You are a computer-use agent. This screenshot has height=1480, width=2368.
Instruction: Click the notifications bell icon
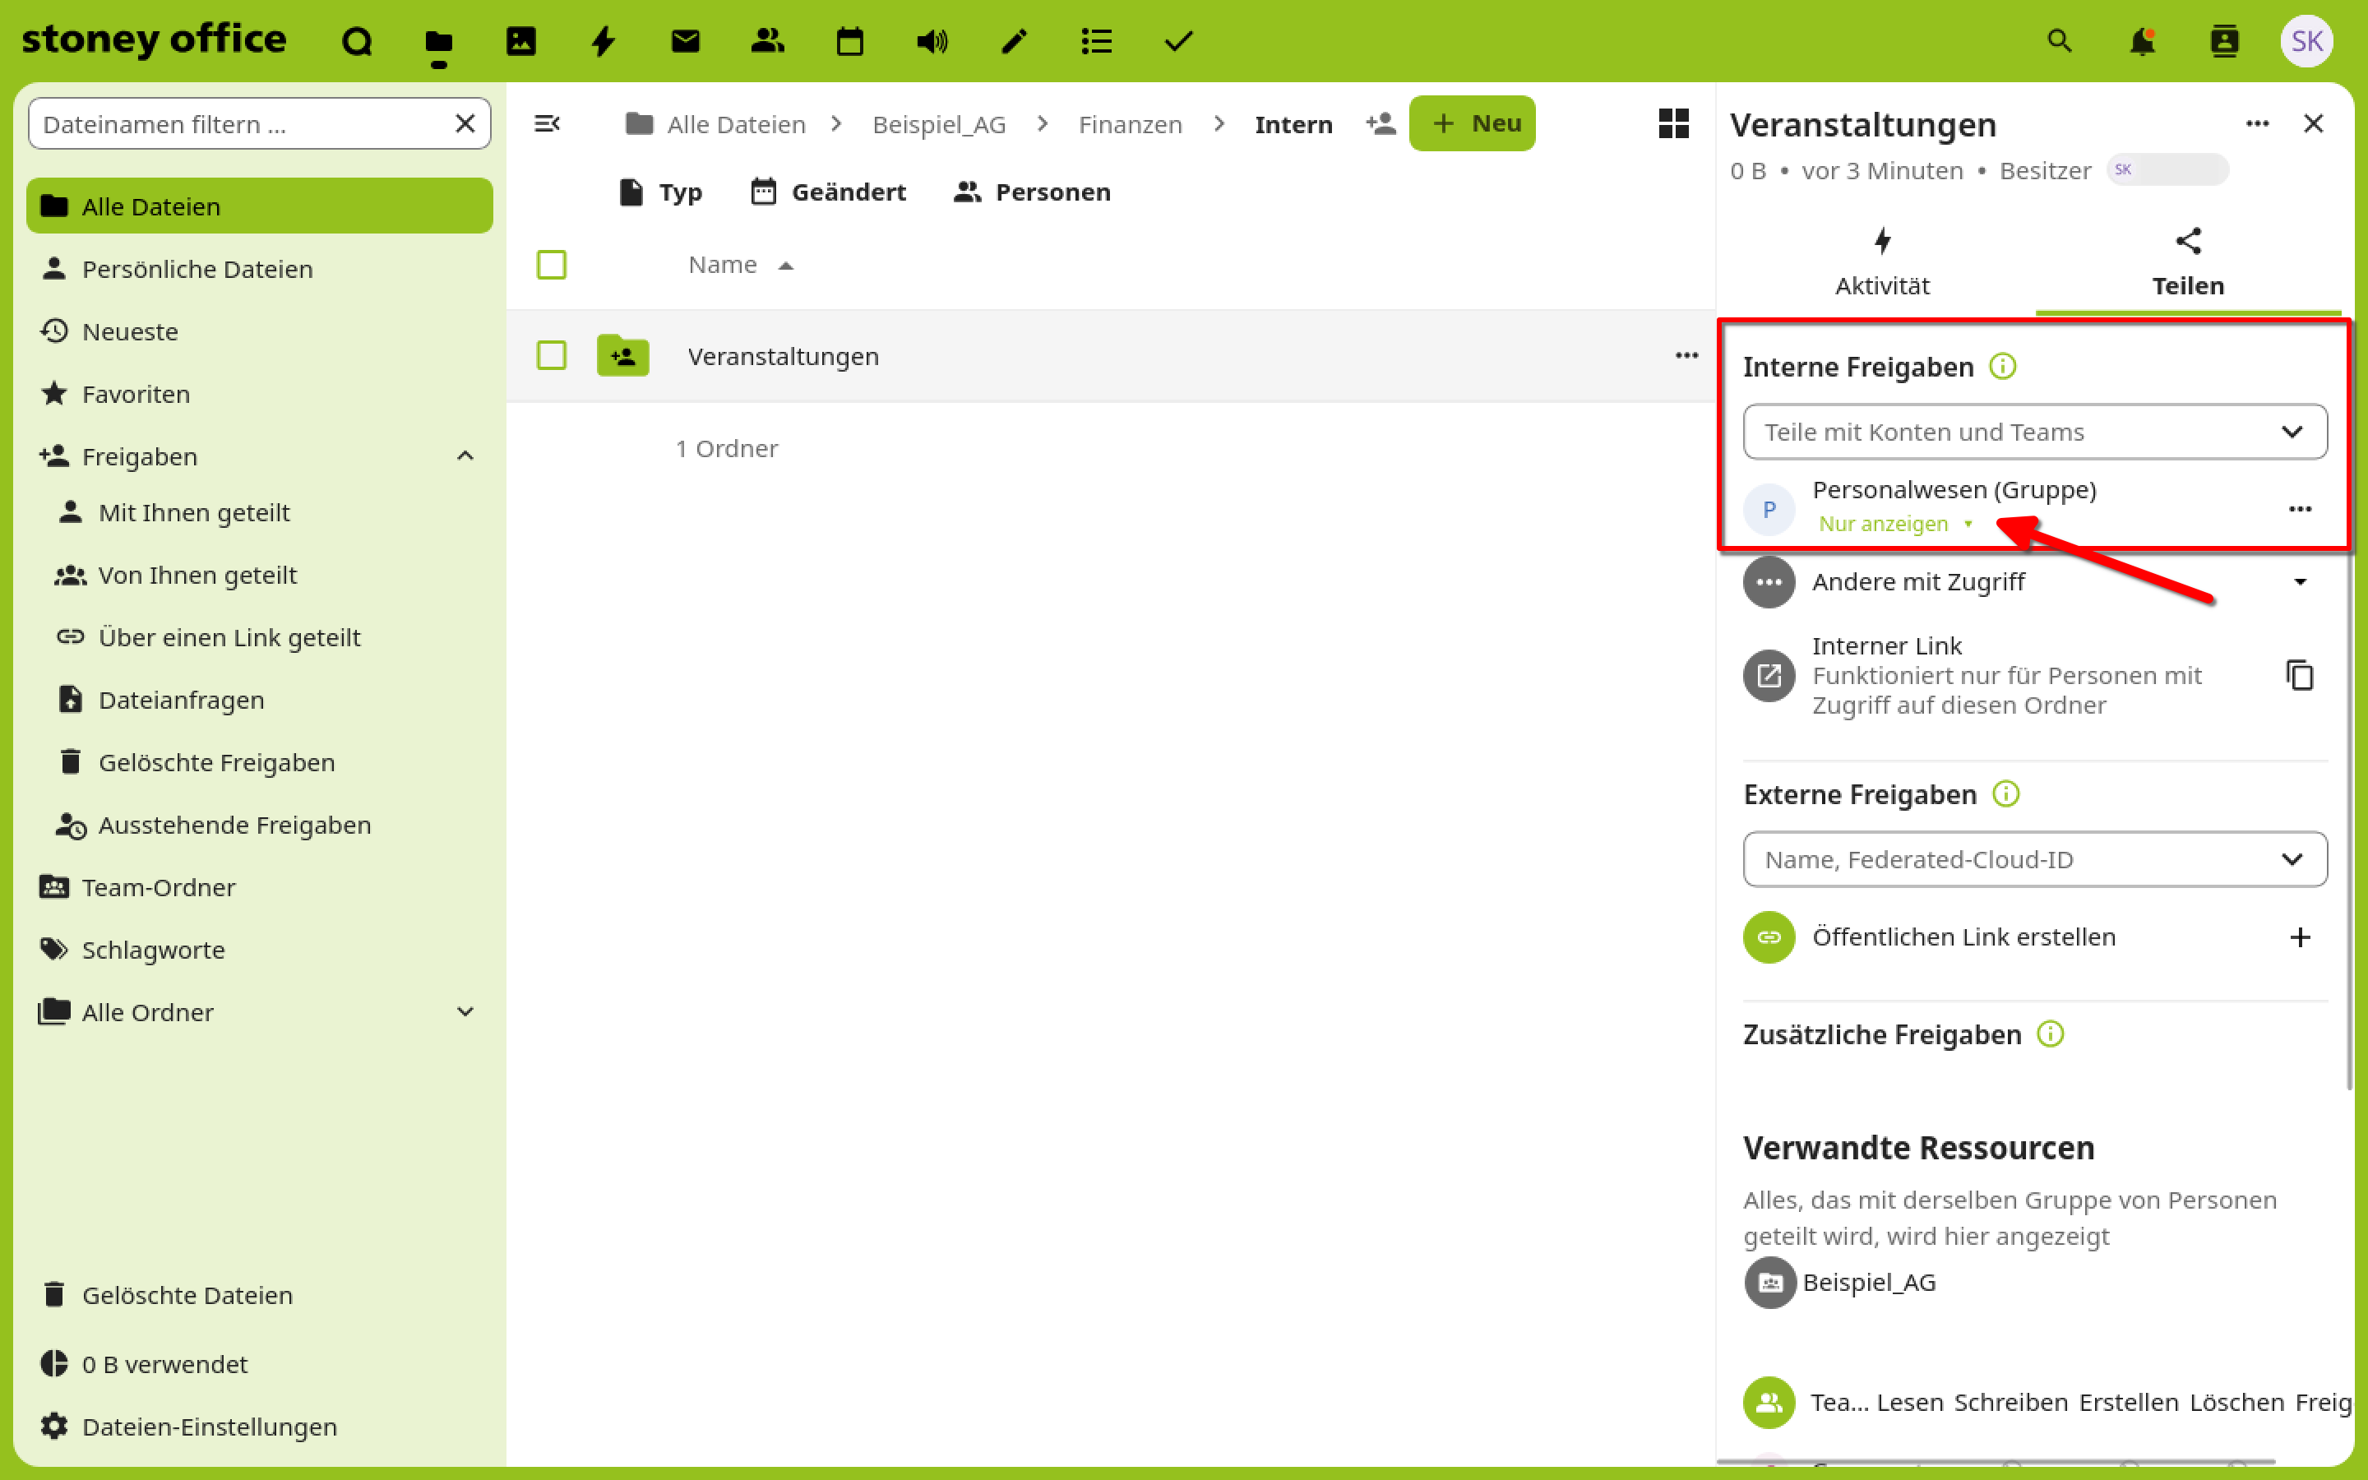pos(2142,41)
